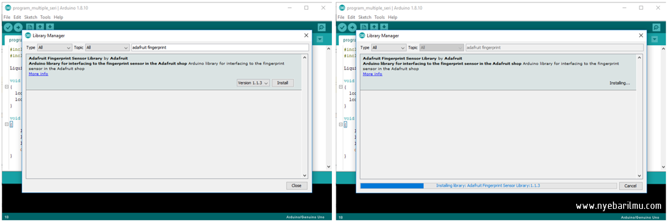Open Help menu in left Arduino window

coord(58,18)
